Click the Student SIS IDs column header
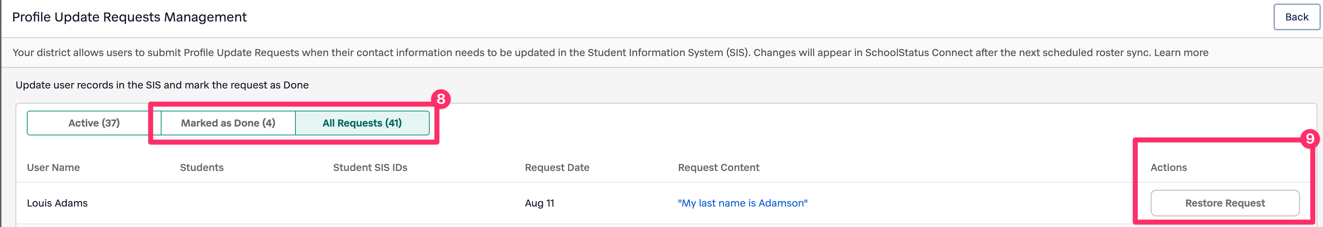Viewport: 1323px width, 227px height. click(370, 167)
